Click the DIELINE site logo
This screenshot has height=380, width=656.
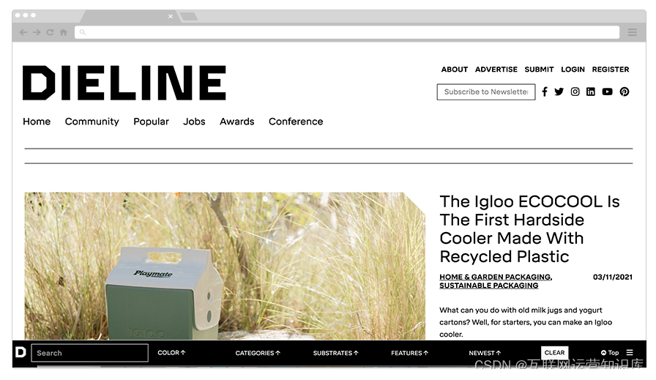(124, 83)
